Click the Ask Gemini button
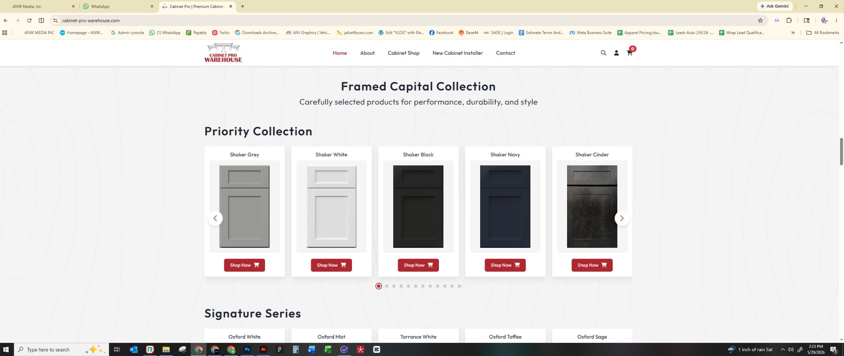The width and height of the screenshot is (844, 356). point(775,6)
